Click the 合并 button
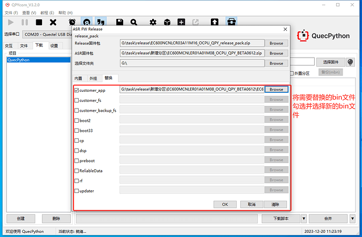362x237 pixels. (328, 218)
